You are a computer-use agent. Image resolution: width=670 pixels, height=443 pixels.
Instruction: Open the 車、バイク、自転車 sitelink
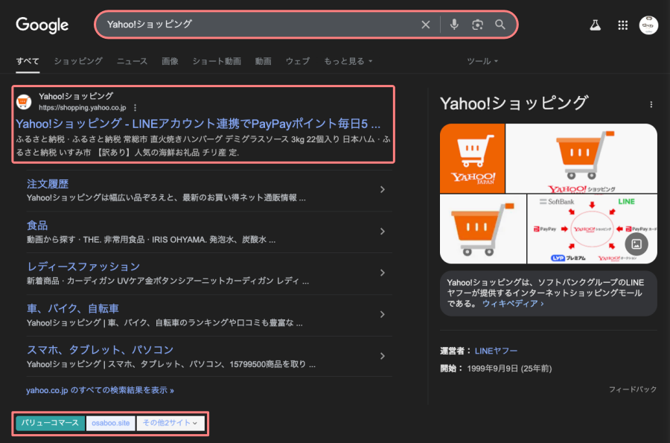pyautogui.click(x=73, y=308)
